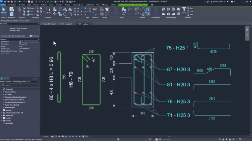Click the Default 3D View house icon

click(55, 1)
